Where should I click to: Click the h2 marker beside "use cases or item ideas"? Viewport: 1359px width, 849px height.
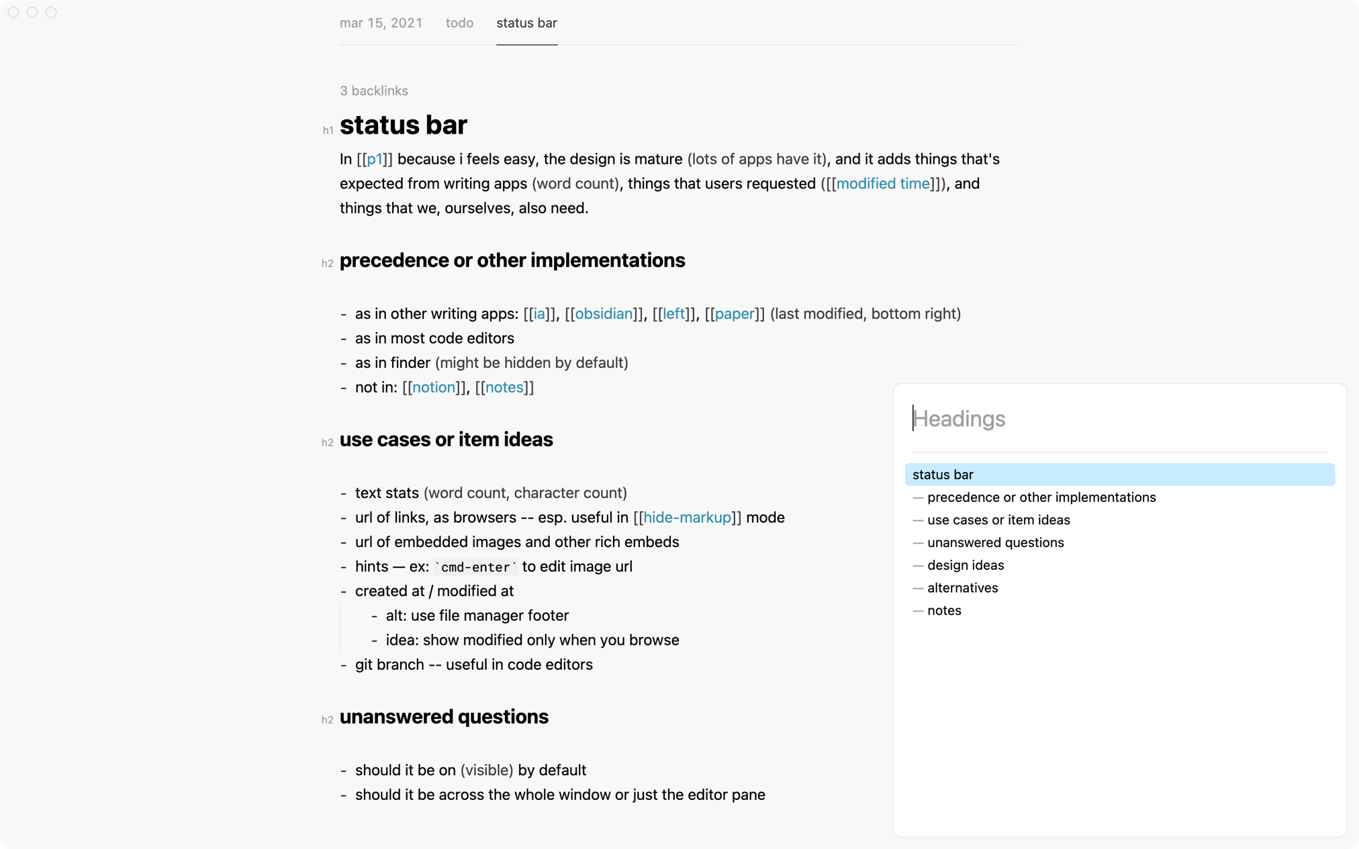coord(328,442)
